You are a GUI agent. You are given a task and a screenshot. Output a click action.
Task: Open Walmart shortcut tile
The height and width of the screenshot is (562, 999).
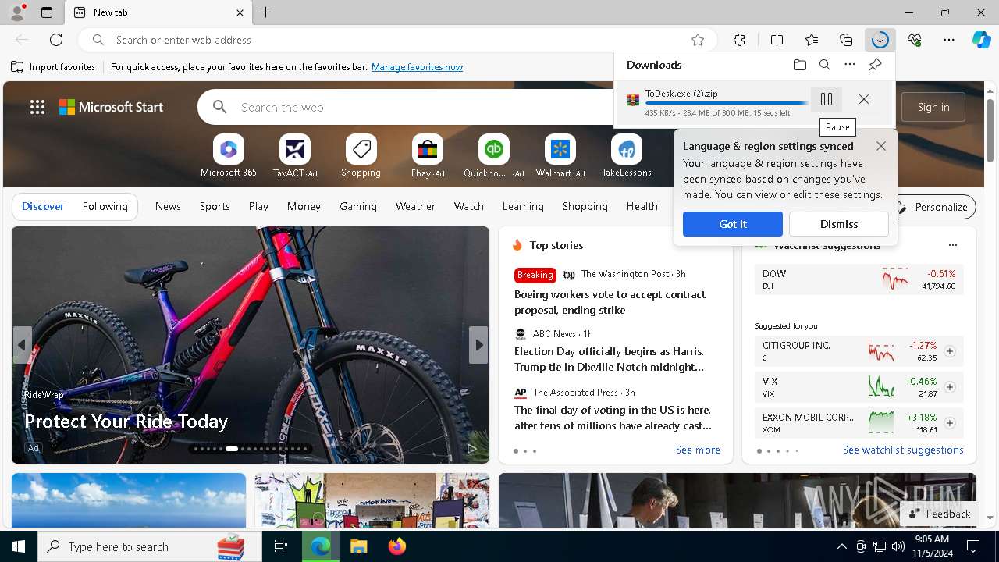point(560,156)
